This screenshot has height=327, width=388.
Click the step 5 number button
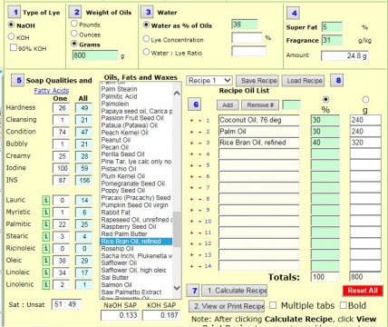coord(18,81)
